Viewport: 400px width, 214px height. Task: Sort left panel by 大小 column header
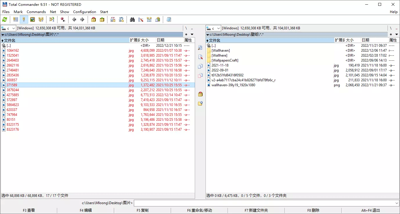(x=148, y=40)
